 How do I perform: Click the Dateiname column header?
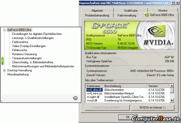[x=94, y=86]
